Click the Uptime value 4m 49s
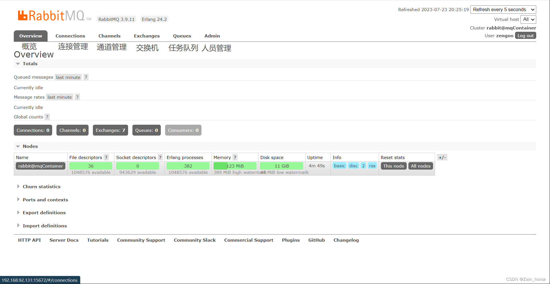This screenshot has height=284, width=550. [317, 166]
